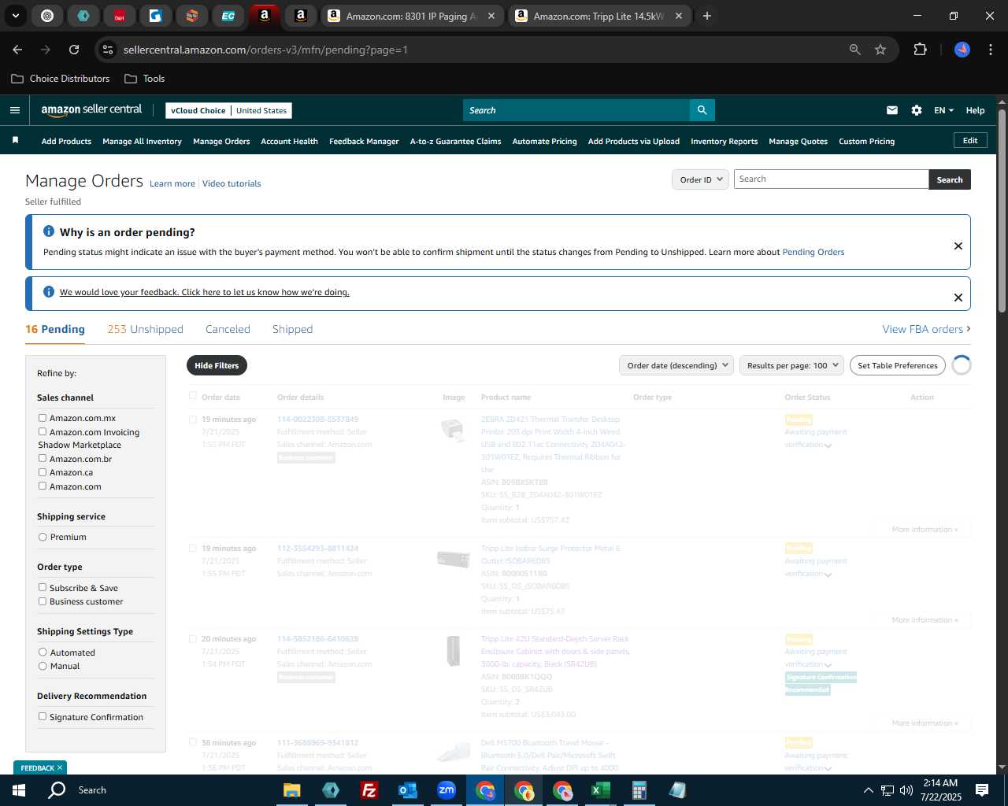Open Calculator from the taskbar
Screen dimensions: 1008x806
[639, 789]
